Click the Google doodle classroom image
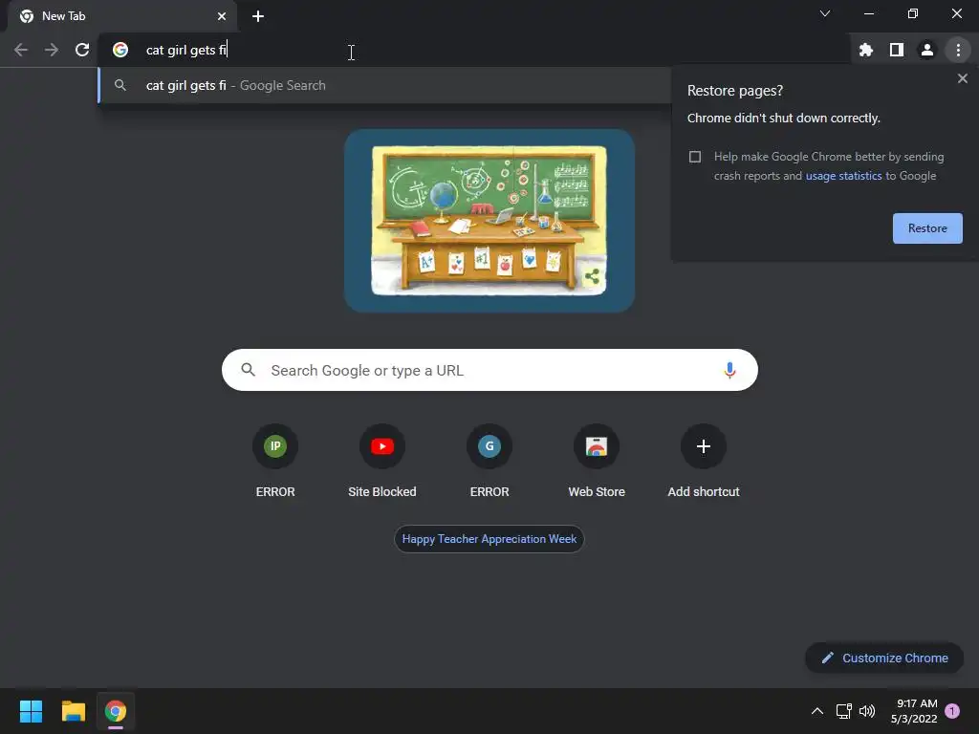This screenshot has height=734, width=979. click(x=489, y=221)
